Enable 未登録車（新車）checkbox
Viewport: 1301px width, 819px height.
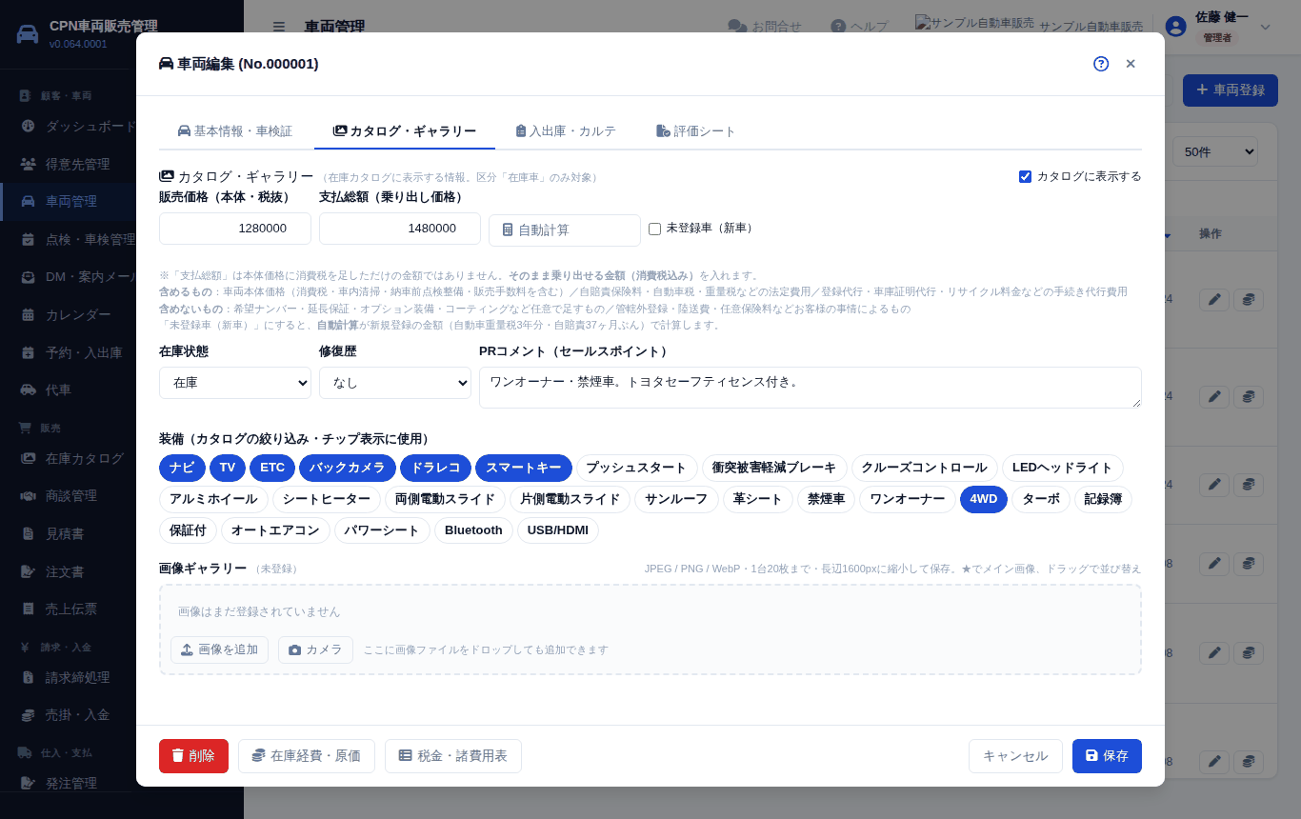pyautogui.click(x=654, y=229)
